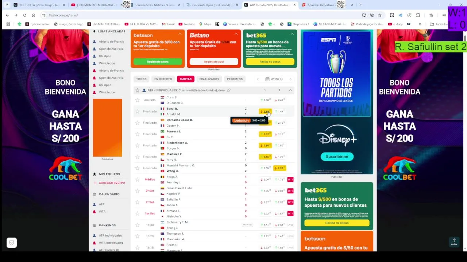The height and width of the screenshot is (262, 467).
Task: Switch to the TODOS tab
Action: pyautogui.click(x=142, y=79)
